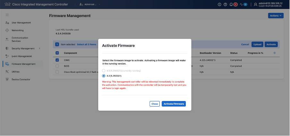Screen dimensions: 290x136
Task: Click the help question mark icon
Action: [225, 4]
